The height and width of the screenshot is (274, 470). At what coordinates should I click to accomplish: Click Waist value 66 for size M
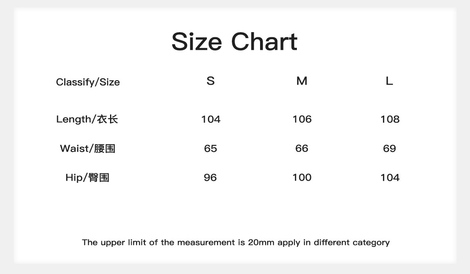302,149
